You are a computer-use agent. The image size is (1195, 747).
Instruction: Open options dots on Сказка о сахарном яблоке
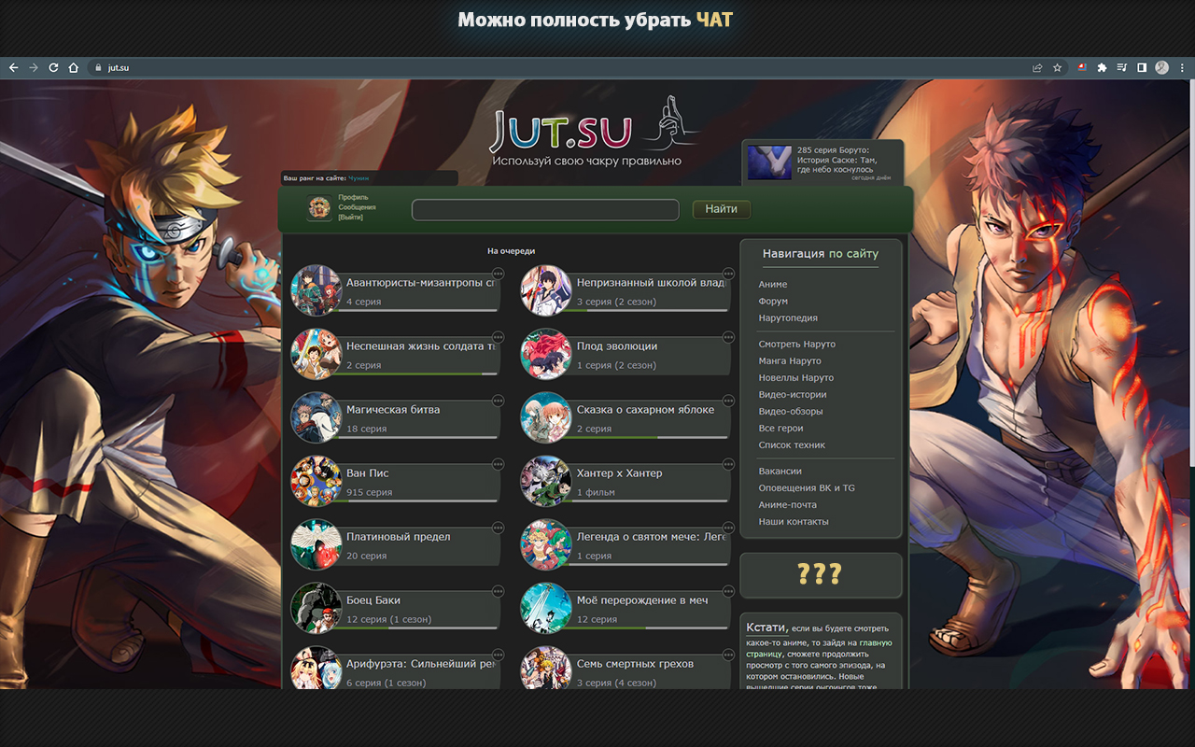click(728, 401)
